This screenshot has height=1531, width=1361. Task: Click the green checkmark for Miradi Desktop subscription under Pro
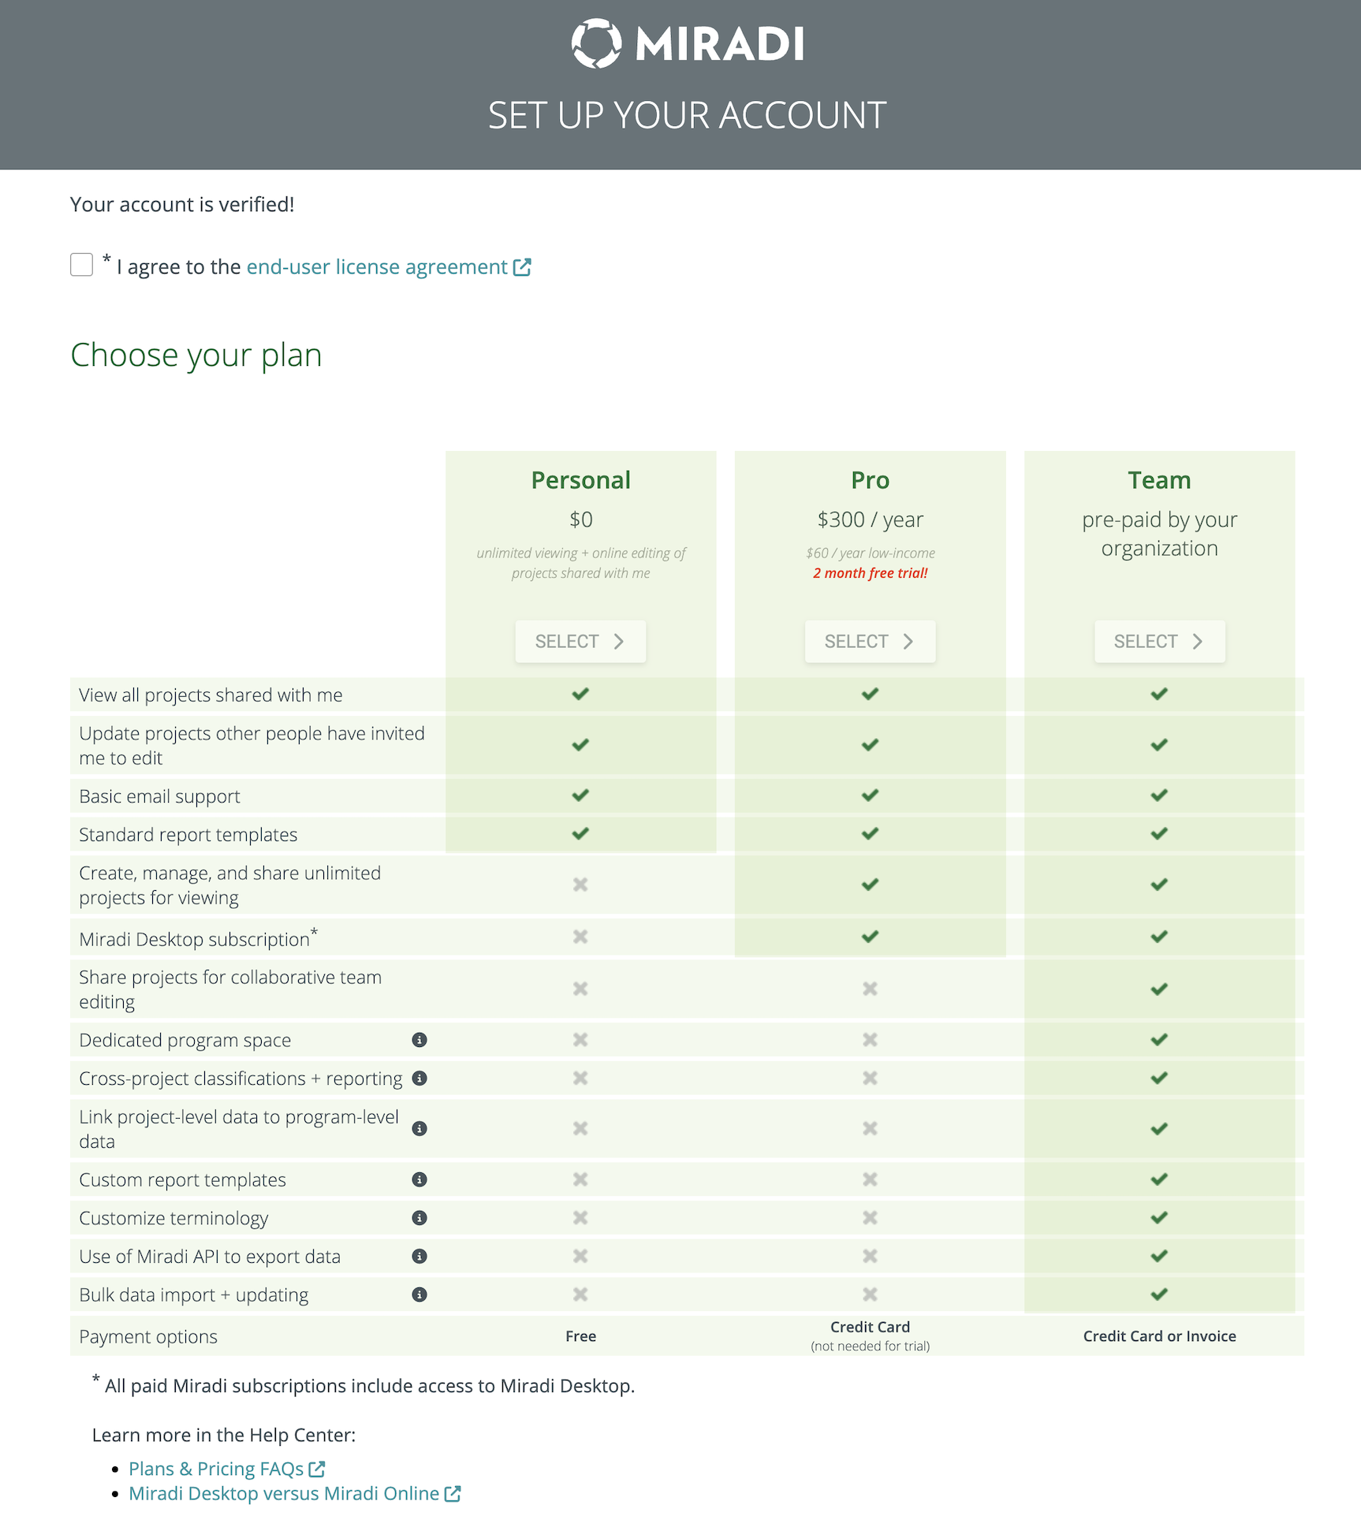[870, 937]
